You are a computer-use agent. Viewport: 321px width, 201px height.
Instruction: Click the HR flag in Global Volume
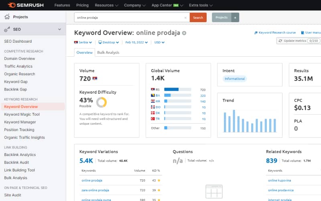(153, 101)
